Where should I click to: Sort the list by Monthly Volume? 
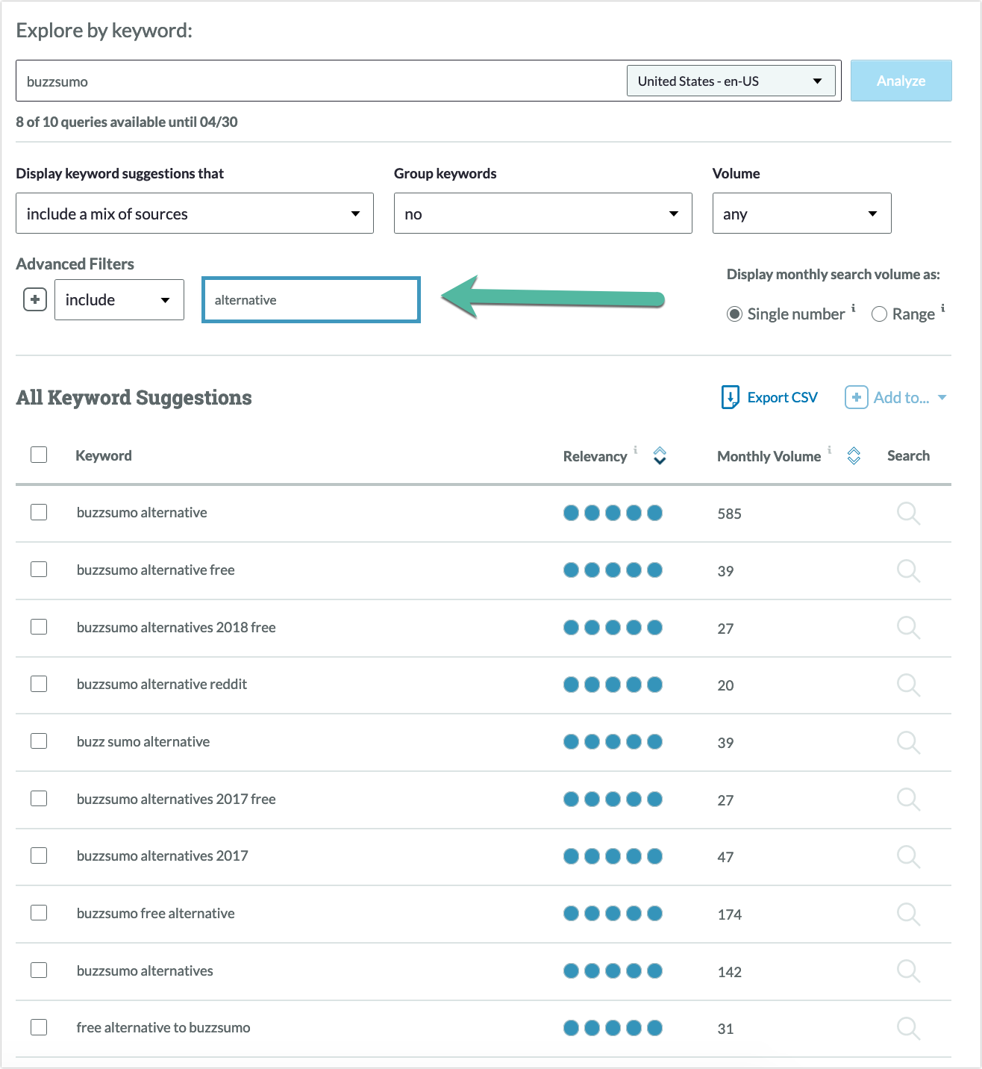[x=854, y=455]
